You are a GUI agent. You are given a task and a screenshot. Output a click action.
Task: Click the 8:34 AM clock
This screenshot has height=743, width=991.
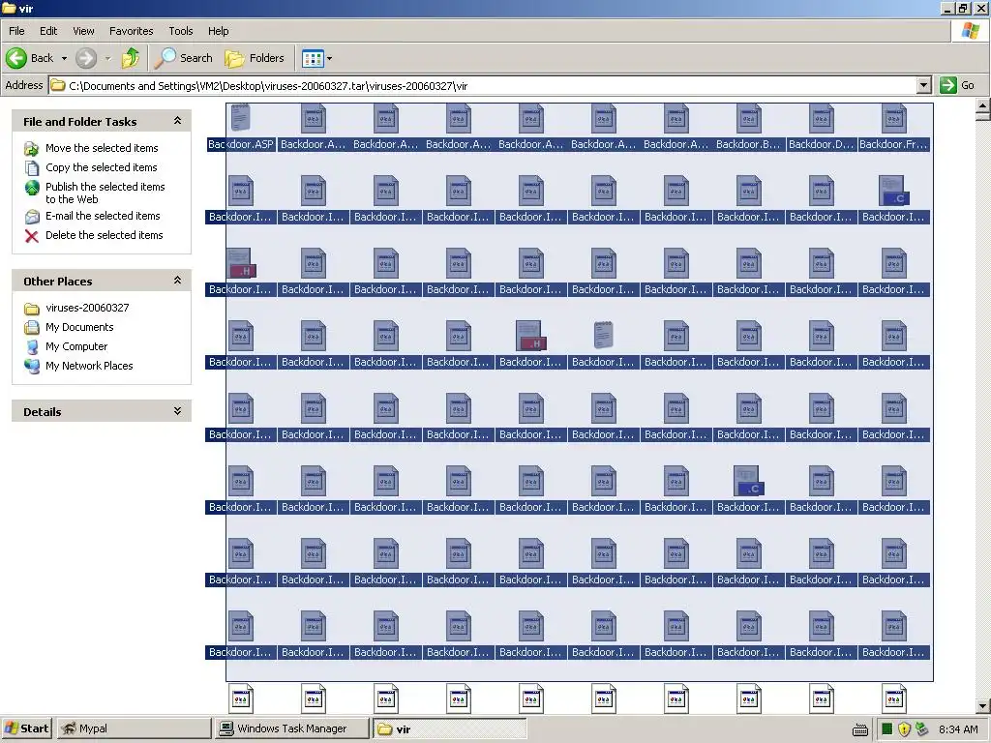point(958,729)
